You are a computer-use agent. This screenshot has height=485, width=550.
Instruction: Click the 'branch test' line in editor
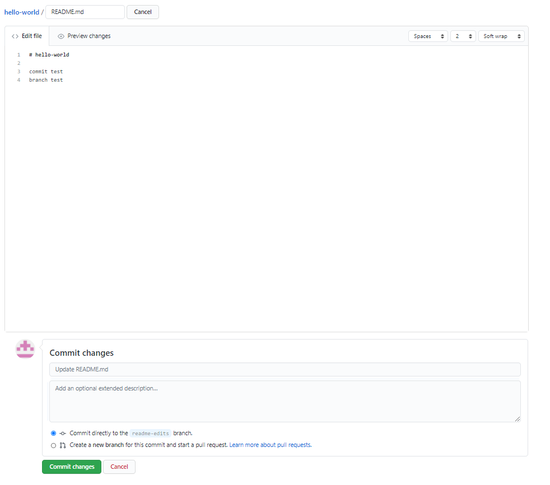pyautogui.click(x=46, y=80)
